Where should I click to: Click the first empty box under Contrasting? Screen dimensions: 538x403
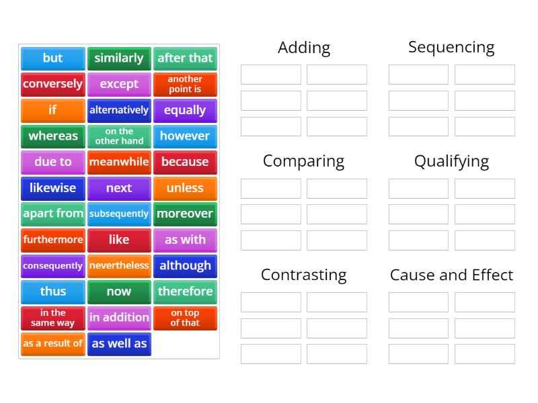pyautogui.click(x=270, y=302)
